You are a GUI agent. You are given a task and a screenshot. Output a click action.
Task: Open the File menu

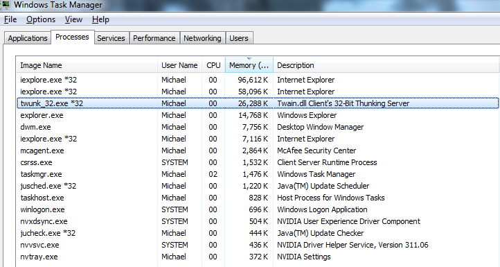click(x=10, y=20)
